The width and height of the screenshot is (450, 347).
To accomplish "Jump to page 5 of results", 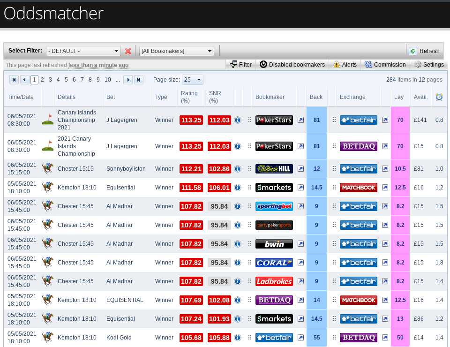I will point(66,80).
